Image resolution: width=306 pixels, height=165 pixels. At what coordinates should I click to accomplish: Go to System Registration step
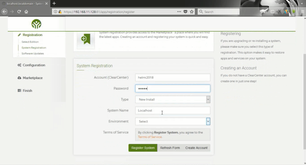coord(34,48)
